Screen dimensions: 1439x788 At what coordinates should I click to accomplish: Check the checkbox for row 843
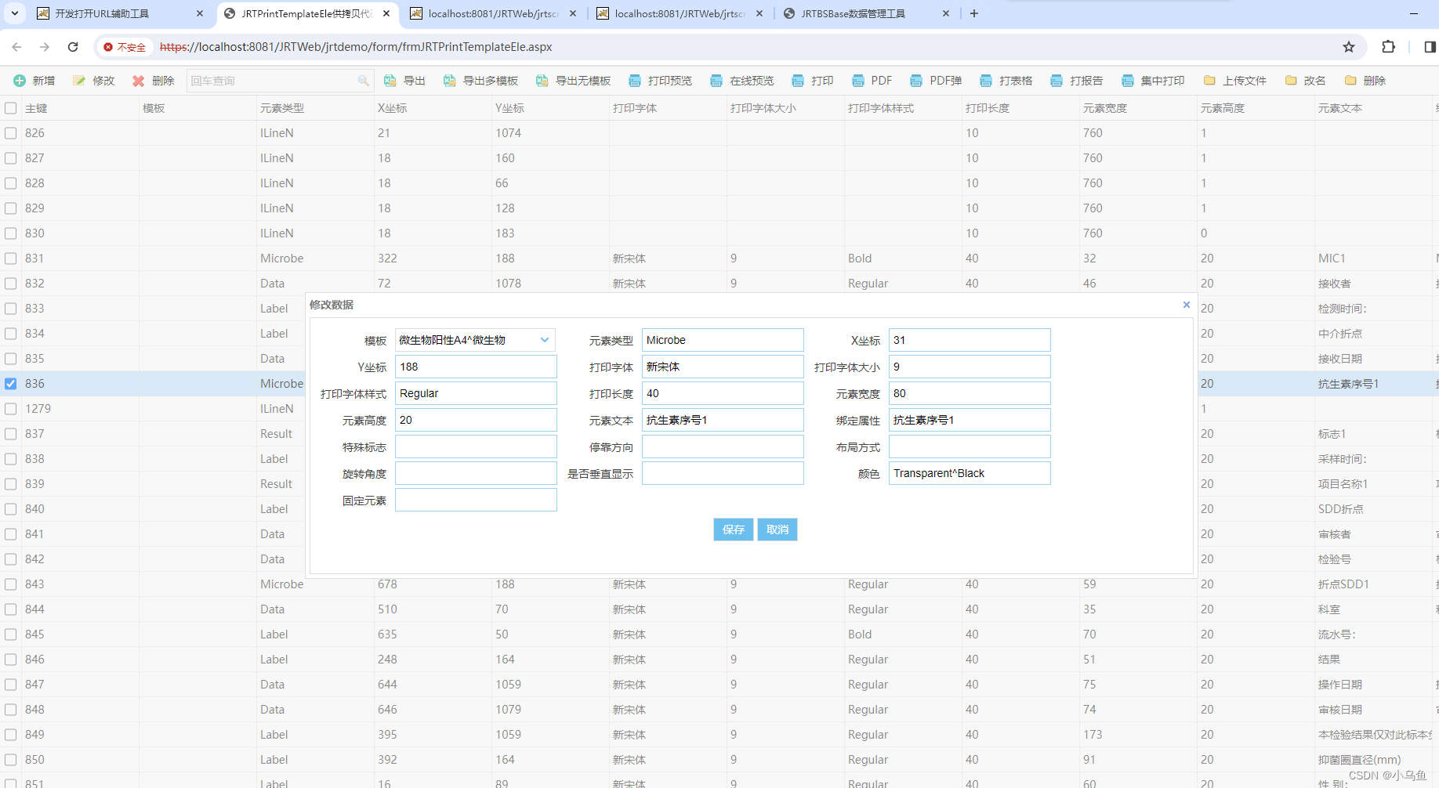10,584
